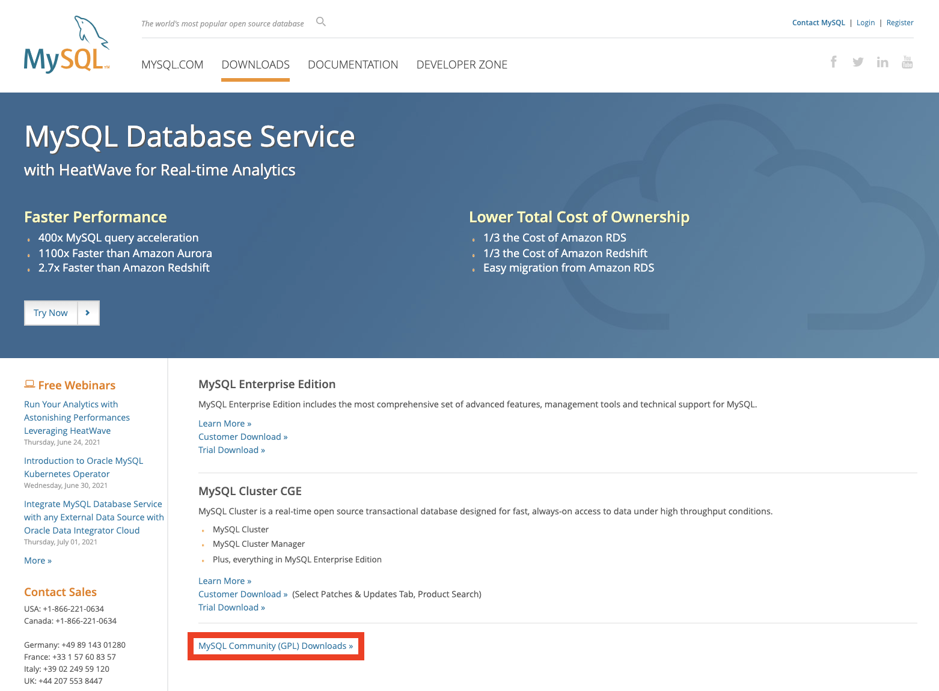The image size is (939, 691).
Task: Click '1/3 the Cost of Amazon RDS' bullet
Action: point(555,238)
